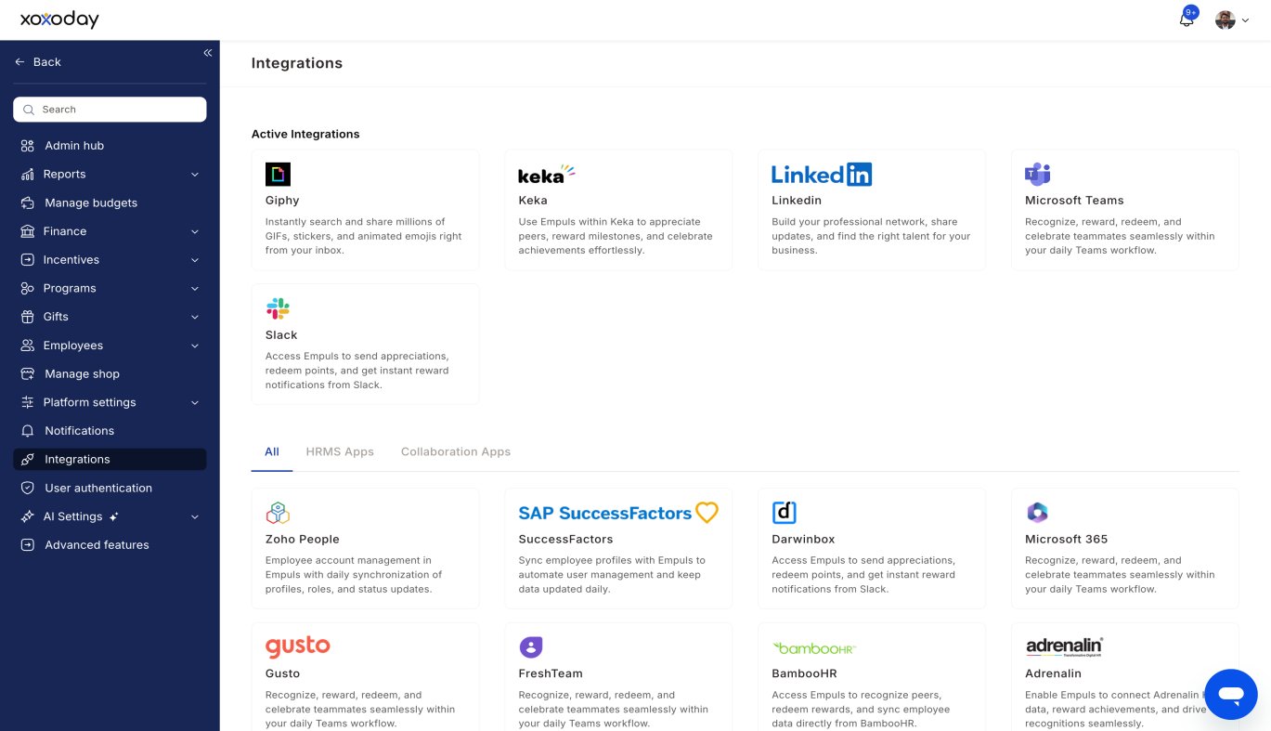This screenshot has height=731, width=1271.
Task: Click the Microsoft Teams logo icon
Action: (1037, 174)
